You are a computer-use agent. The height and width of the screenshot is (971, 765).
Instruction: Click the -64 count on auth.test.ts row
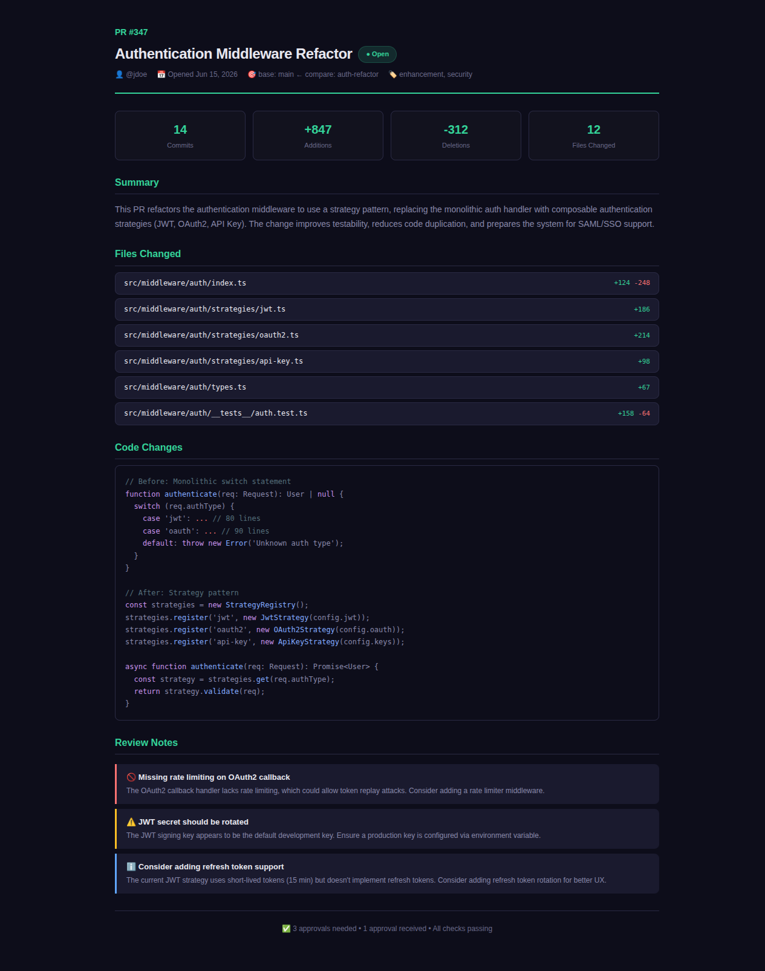point(644,414)
